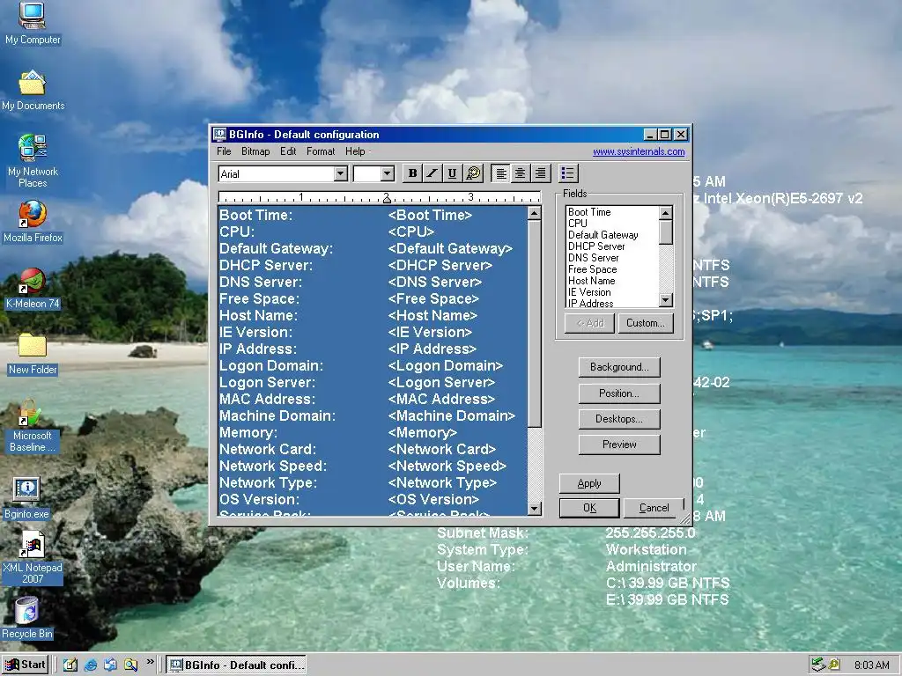Click BGInfo taskbar button

[236, 665]
